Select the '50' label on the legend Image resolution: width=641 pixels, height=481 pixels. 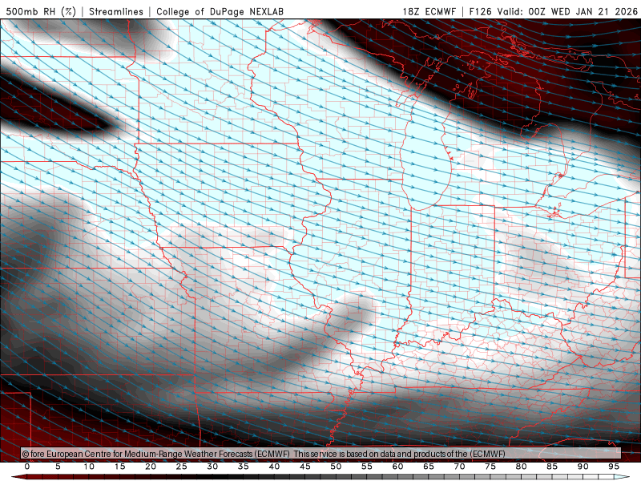(x=336, y=467)
